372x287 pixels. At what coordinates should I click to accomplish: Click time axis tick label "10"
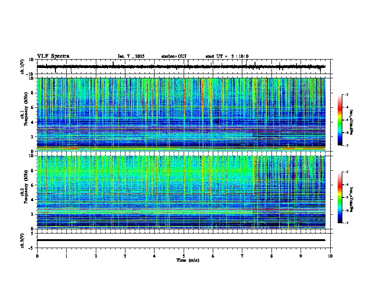click(330, 256)
